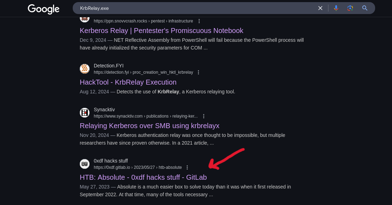Click the magnifying glass search button
Screen dimensions: 392x205
pos(365,8)
